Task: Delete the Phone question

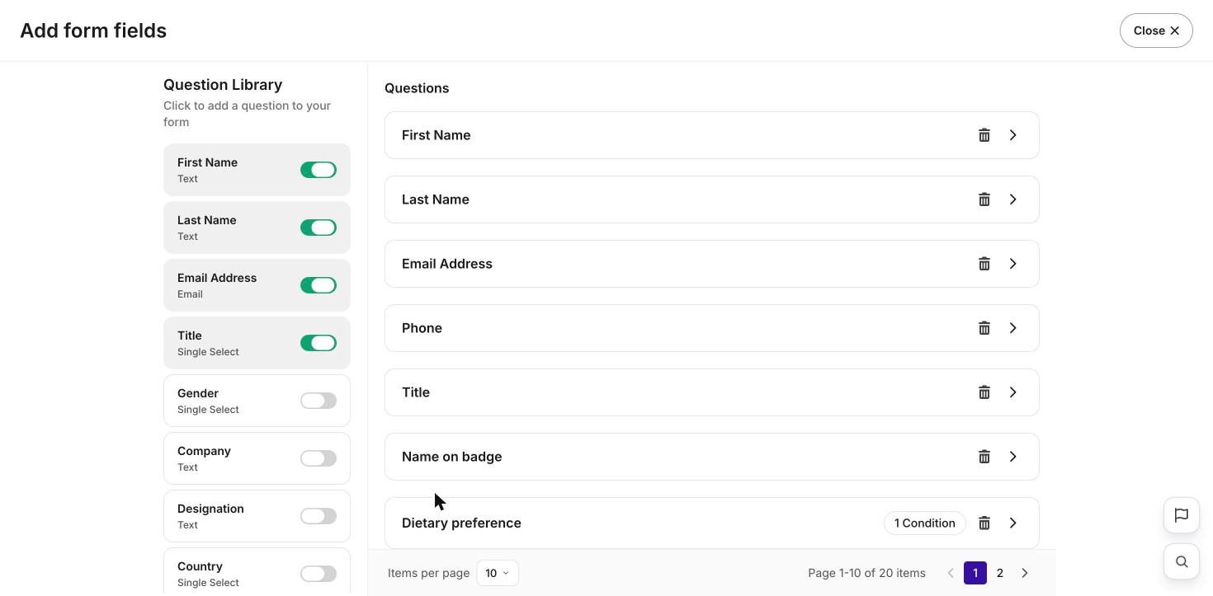Action: coord(984,328)
